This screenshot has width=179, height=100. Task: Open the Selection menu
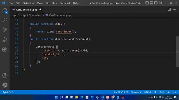coord(29,3)
